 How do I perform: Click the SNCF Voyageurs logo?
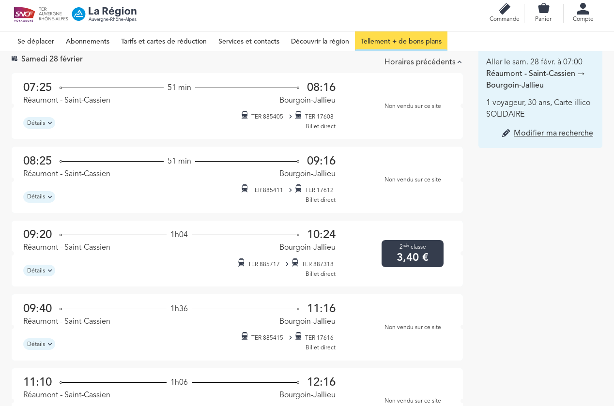coord(24,14)
